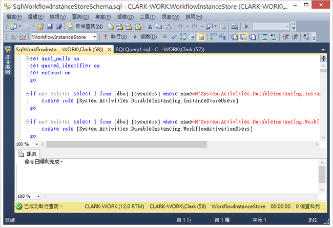Image resolution: width=333 pixels, height=228 pixels.
Task: Collapse the first 'if not exists' code block
Action: (27, 93)
